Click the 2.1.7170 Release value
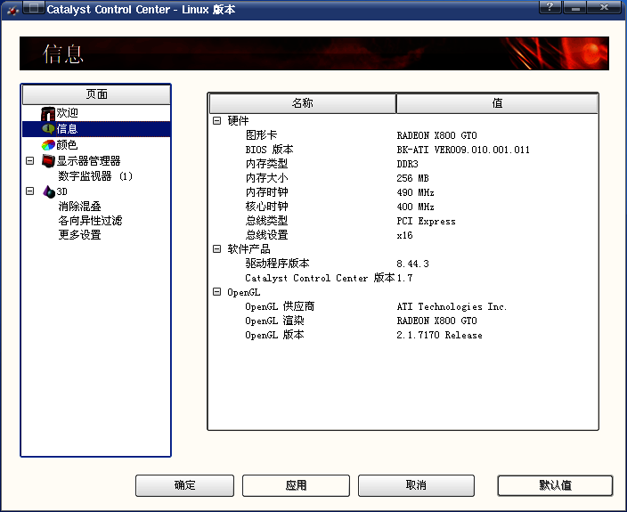The height and width of the screenshot is (512, 627). pos(439,335)
